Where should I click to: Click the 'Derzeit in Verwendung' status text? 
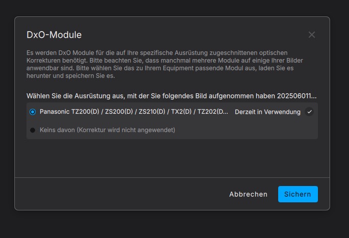[267, 112]
